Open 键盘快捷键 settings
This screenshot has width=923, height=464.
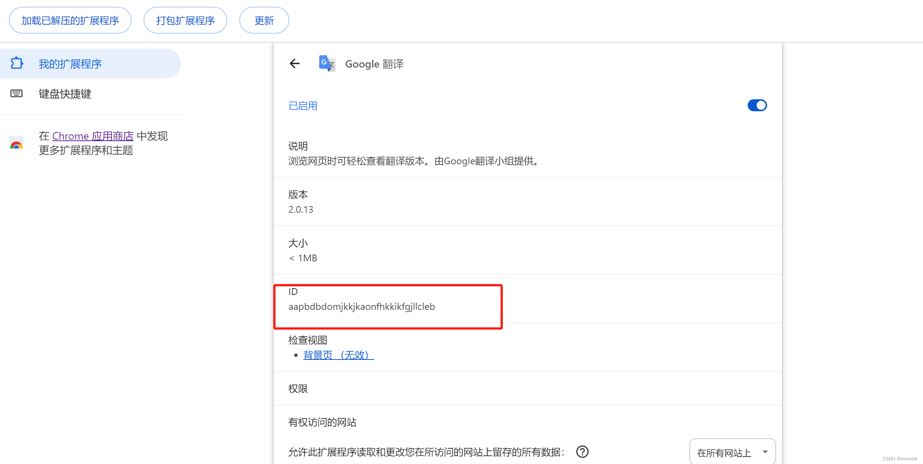click(65, 94)
